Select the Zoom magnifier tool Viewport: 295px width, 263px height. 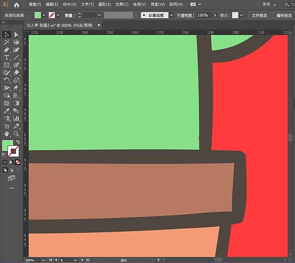16,133
